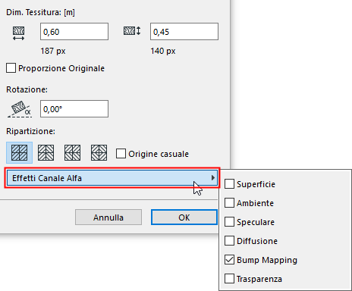The image size is (352, 291).
Task: Select the normal tiling pattern icon
Action: tap(20, 153)
